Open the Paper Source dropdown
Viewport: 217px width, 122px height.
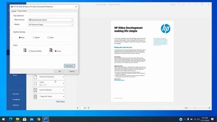click(51, 20)
